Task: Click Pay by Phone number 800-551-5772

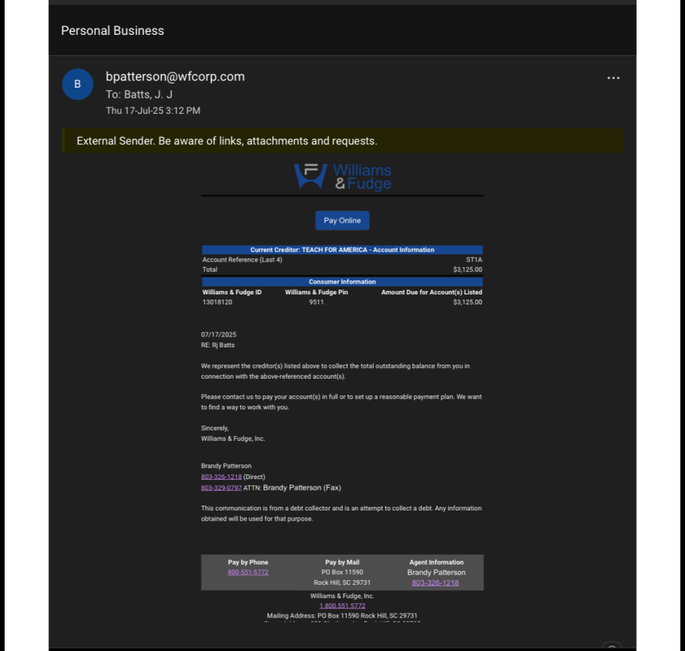Action: coord(248,572)
